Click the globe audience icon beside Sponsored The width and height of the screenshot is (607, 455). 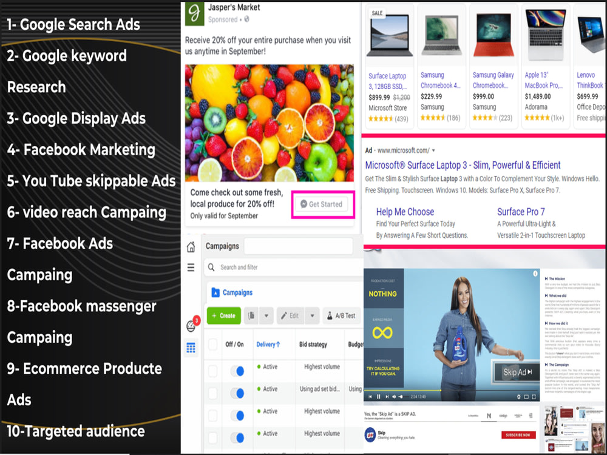pos(246,19)
